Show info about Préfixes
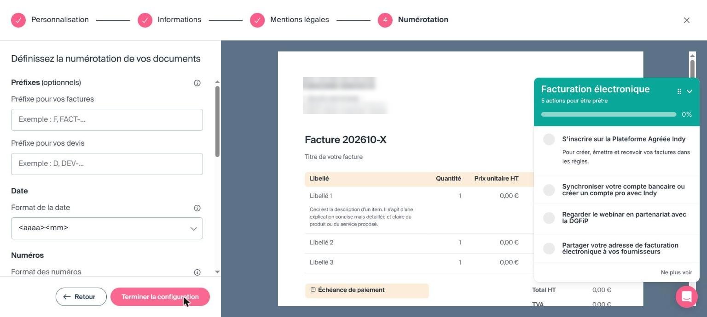Screen dimensions: 707x317 pos(197,83)
